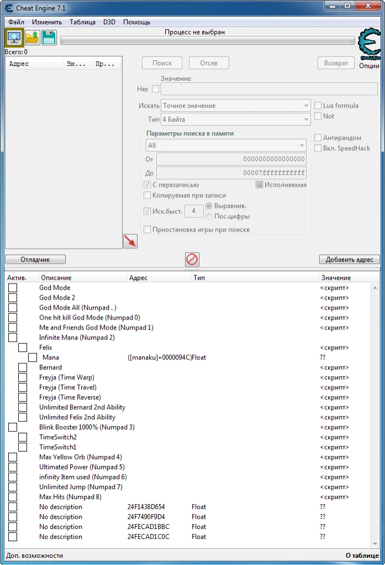Open the process selection monitor icon
Viewport: 385px width, 565px height.
coord(14,38)
